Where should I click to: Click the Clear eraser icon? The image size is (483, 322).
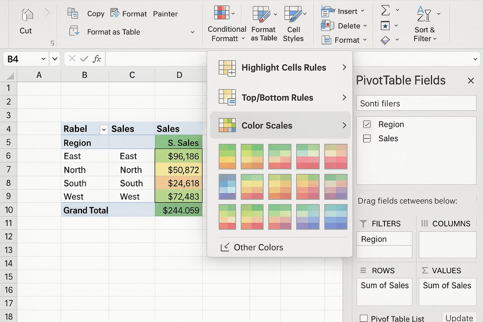(385, 39)
